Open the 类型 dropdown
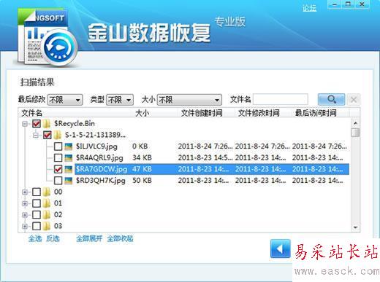This screenshot has width=380, height=282. click(120, 100)
